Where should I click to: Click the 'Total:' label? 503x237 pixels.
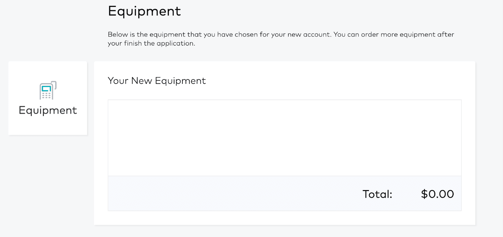pyautogui.click(x=377, y=194)
